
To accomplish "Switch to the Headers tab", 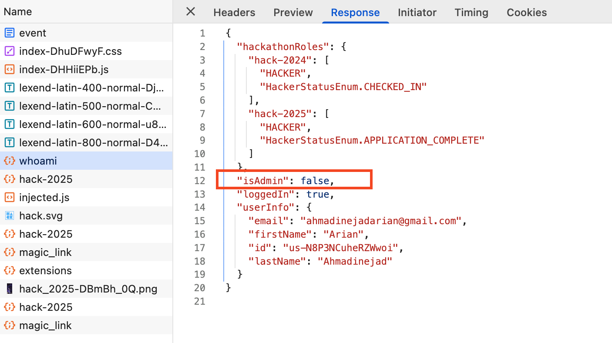I will [x=234, y=12].
